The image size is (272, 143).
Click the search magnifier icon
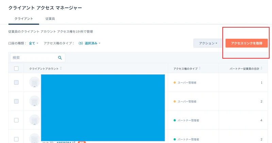click(x=60, y=58)
